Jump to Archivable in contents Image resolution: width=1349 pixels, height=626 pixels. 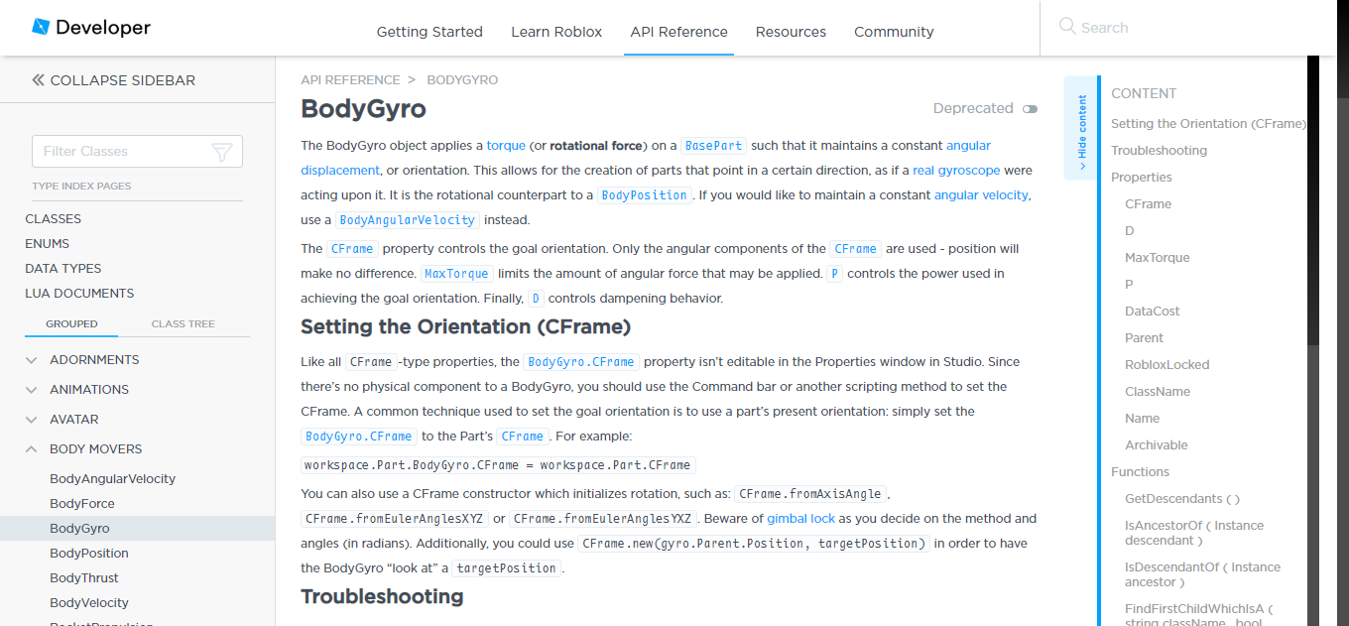(x=1156, y=445)
